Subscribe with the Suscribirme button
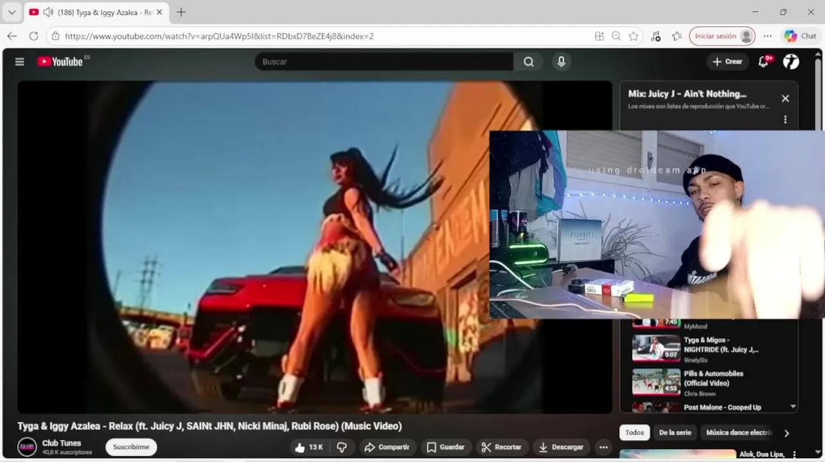 (131, 447)
